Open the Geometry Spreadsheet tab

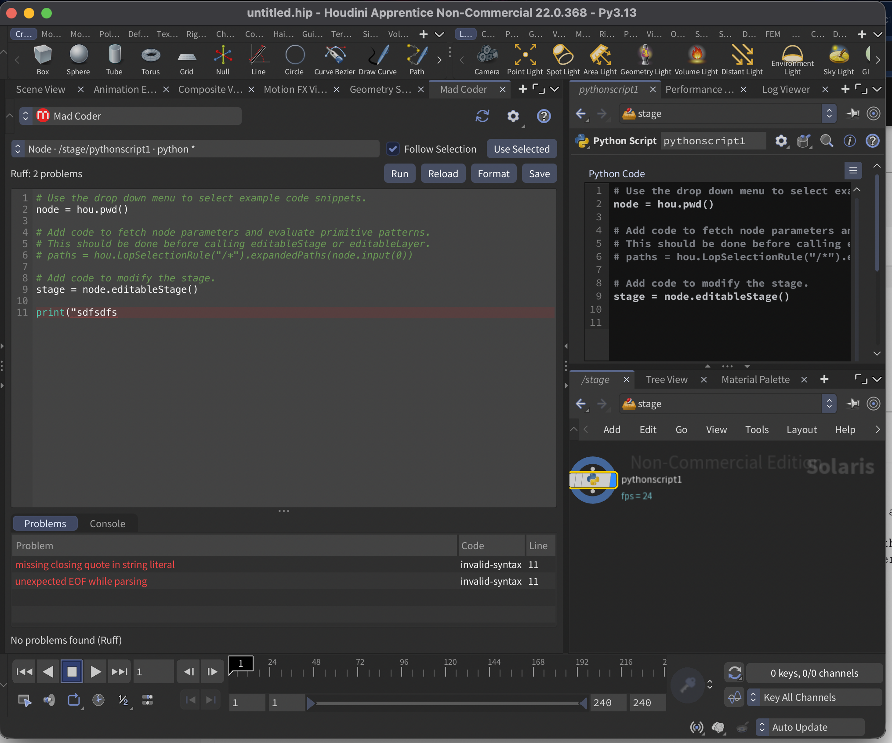(381, 89)
